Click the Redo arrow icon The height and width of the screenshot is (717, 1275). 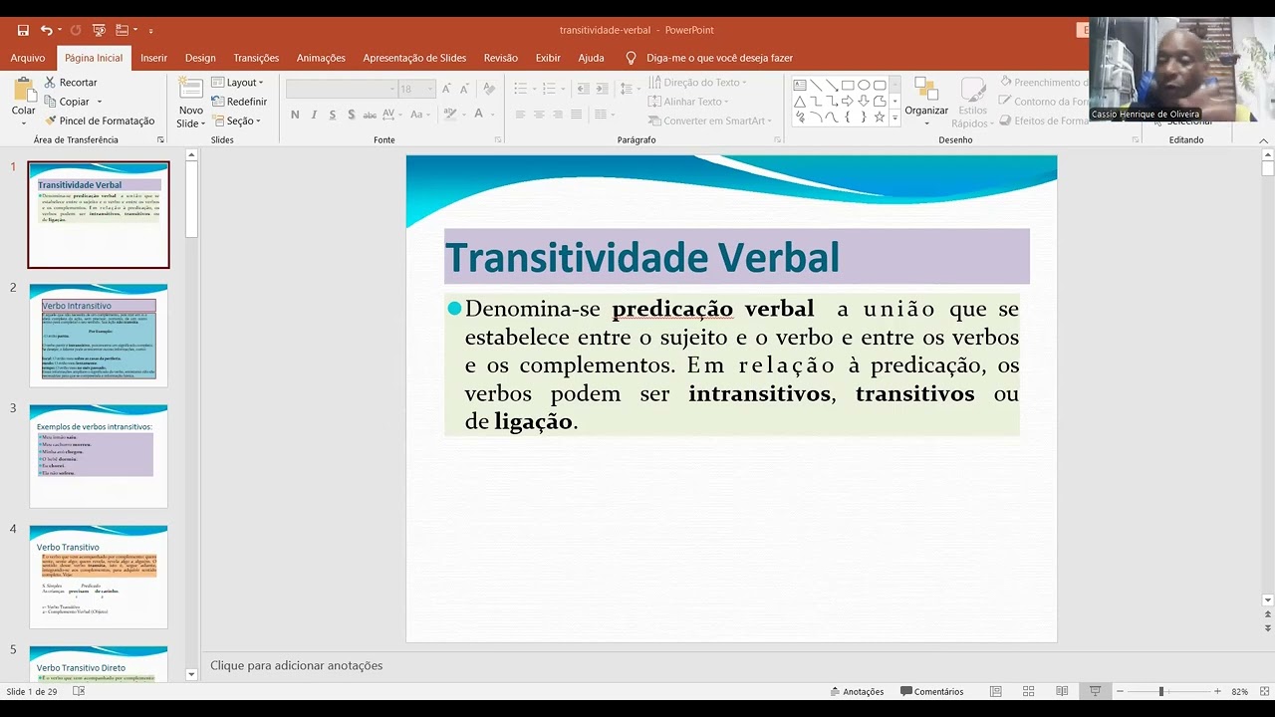76,30
